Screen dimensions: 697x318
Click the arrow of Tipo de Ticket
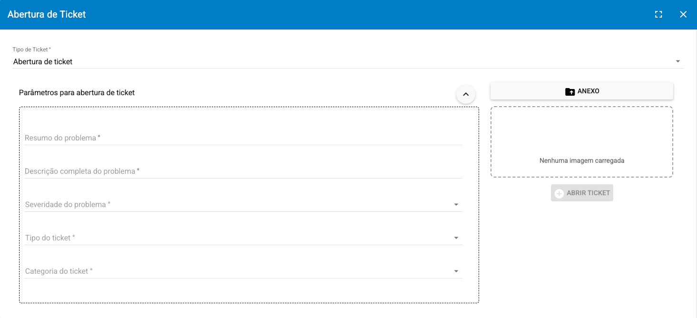pyautogui.click(x=678, y=61)
